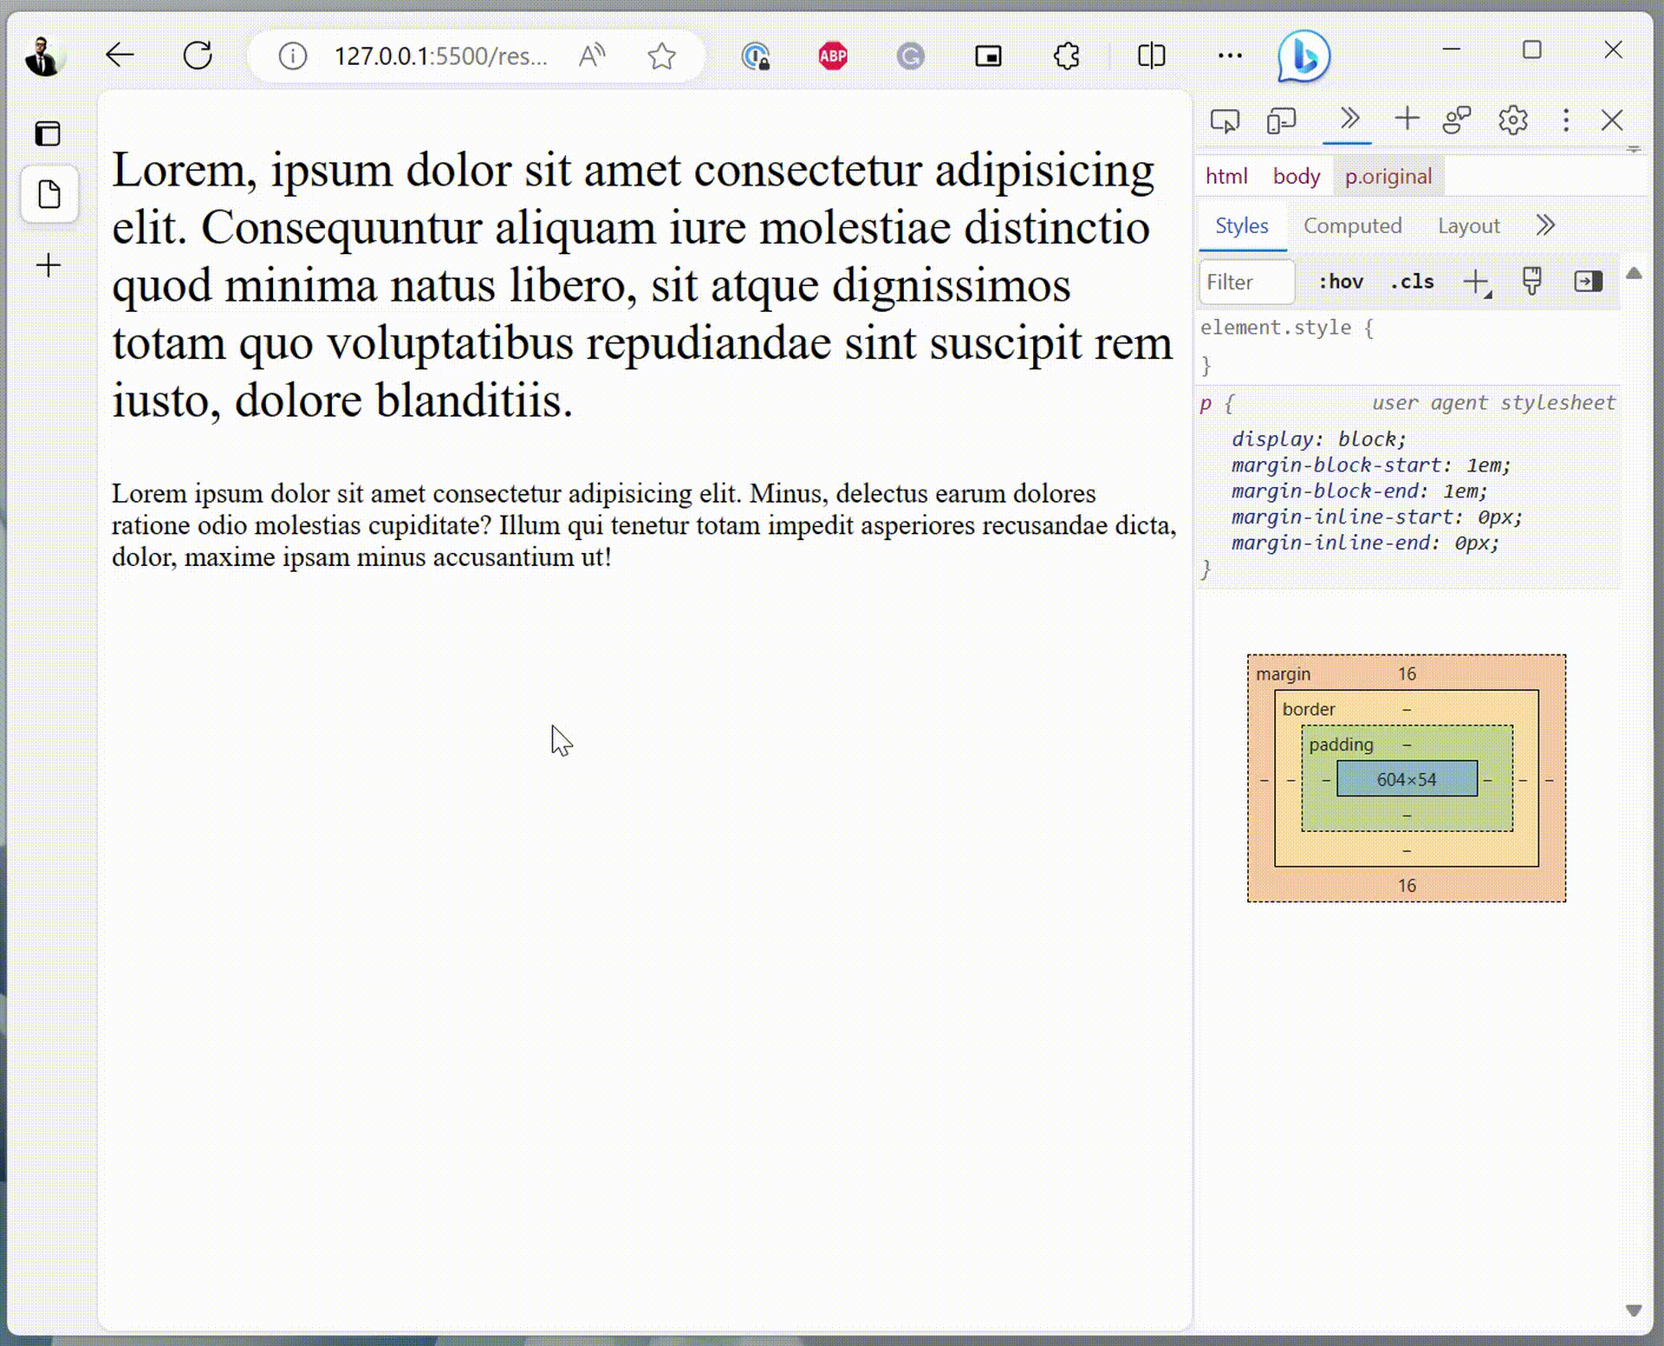The image size is (1664, 1346).
Task: Open the DevTools settings gear
Action: 1513,120
